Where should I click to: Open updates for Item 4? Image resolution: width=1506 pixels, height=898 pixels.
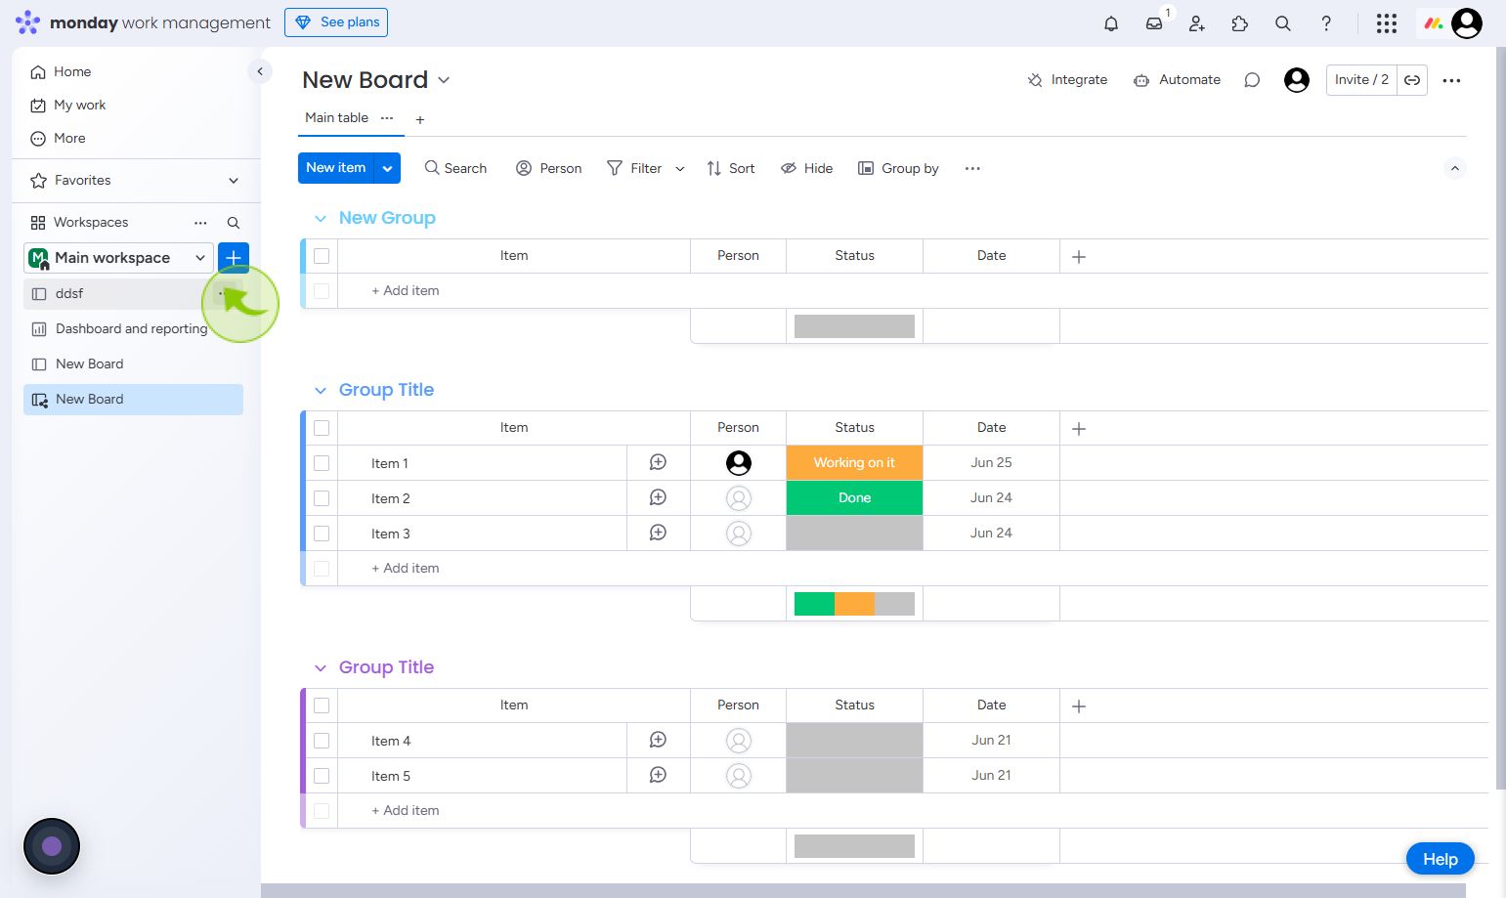[659, 740]
